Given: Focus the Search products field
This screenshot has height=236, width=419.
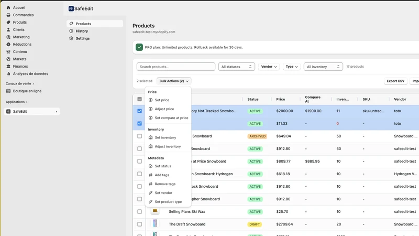Looking at the screenshot, I should (176, 67).
